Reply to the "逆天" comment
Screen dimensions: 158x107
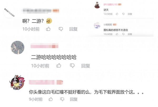(x=130, y=14)
